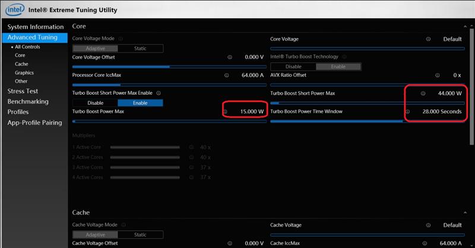Adjust the Processor Core IccMax slider

pyautogui.click(x=169, y=85)
